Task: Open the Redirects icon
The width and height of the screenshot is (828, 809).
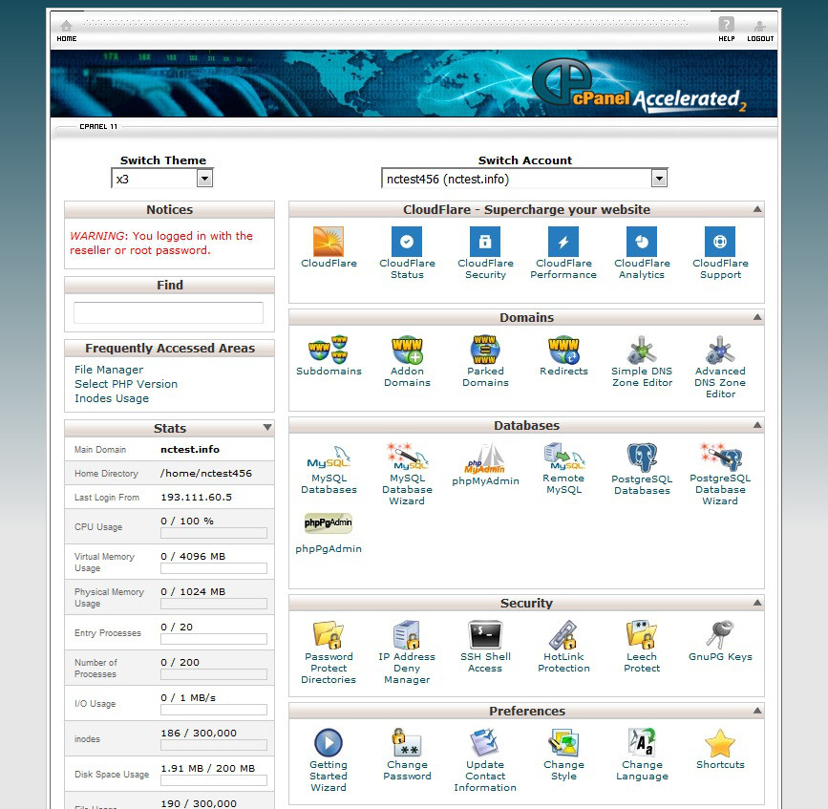Action: pos(563,350)
